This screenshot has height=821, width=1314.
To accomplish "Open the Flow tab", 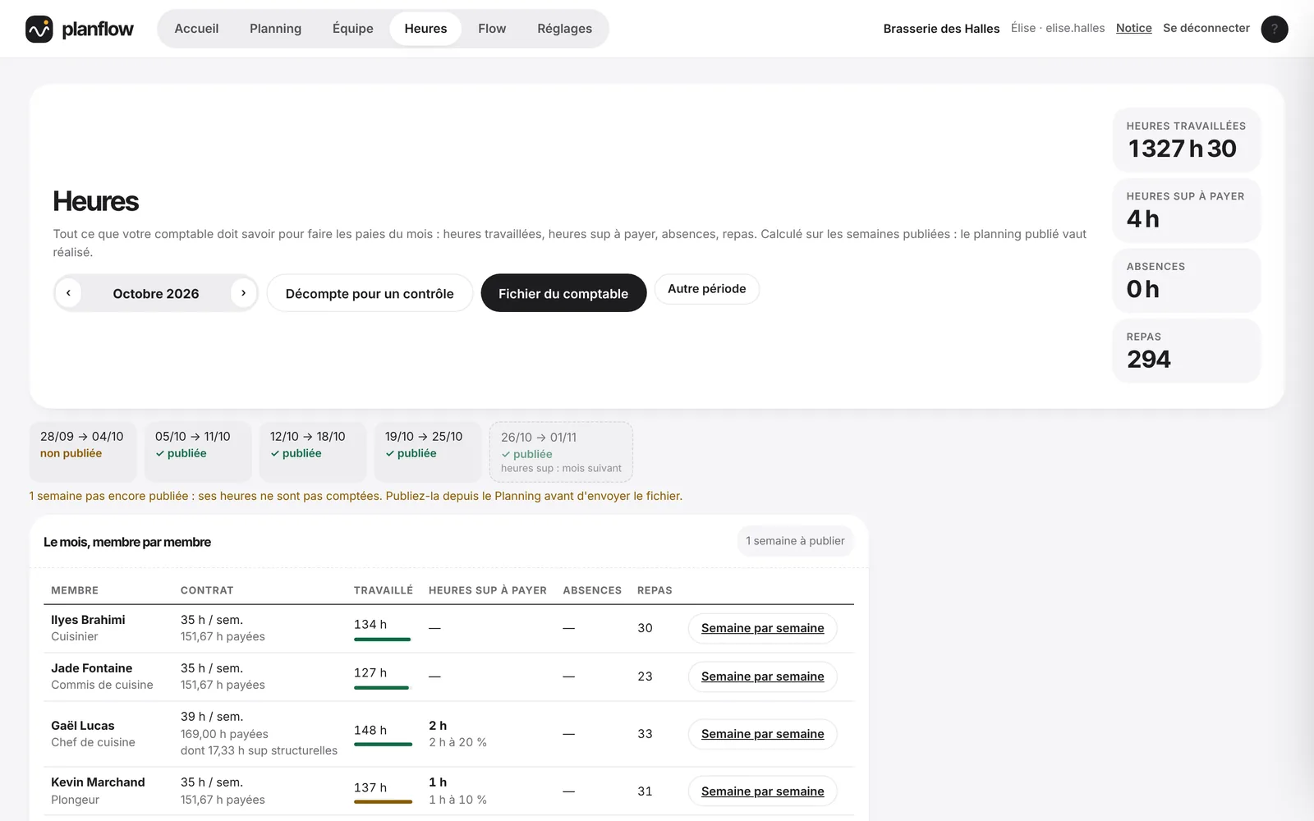I will 492,29.
